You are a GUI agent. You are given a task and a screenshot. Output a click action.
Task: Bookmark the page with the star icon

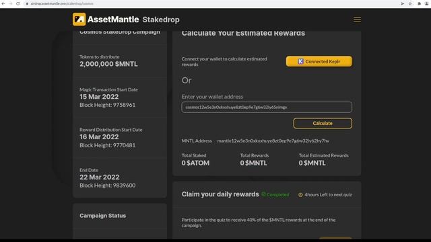click(x=410, y=3)
